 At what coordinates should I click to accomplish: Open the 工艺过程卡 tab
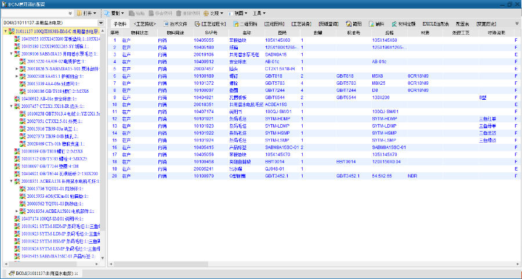coord(211,24)
